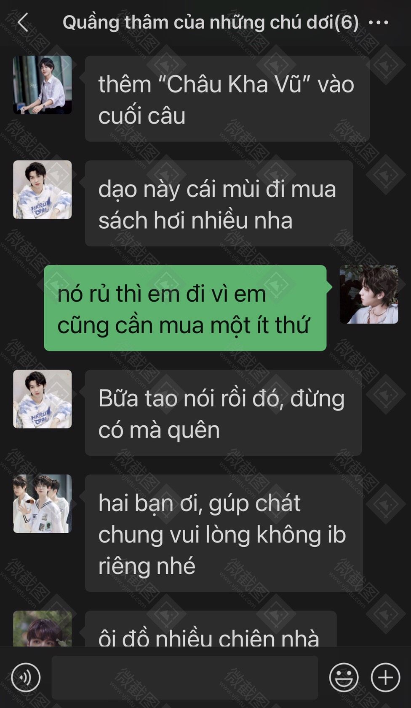This screenshot has width=411, height=708.
Task: Select the 'Bữa tao nói rồi đó' message
Action: click(x=223, y=413)
